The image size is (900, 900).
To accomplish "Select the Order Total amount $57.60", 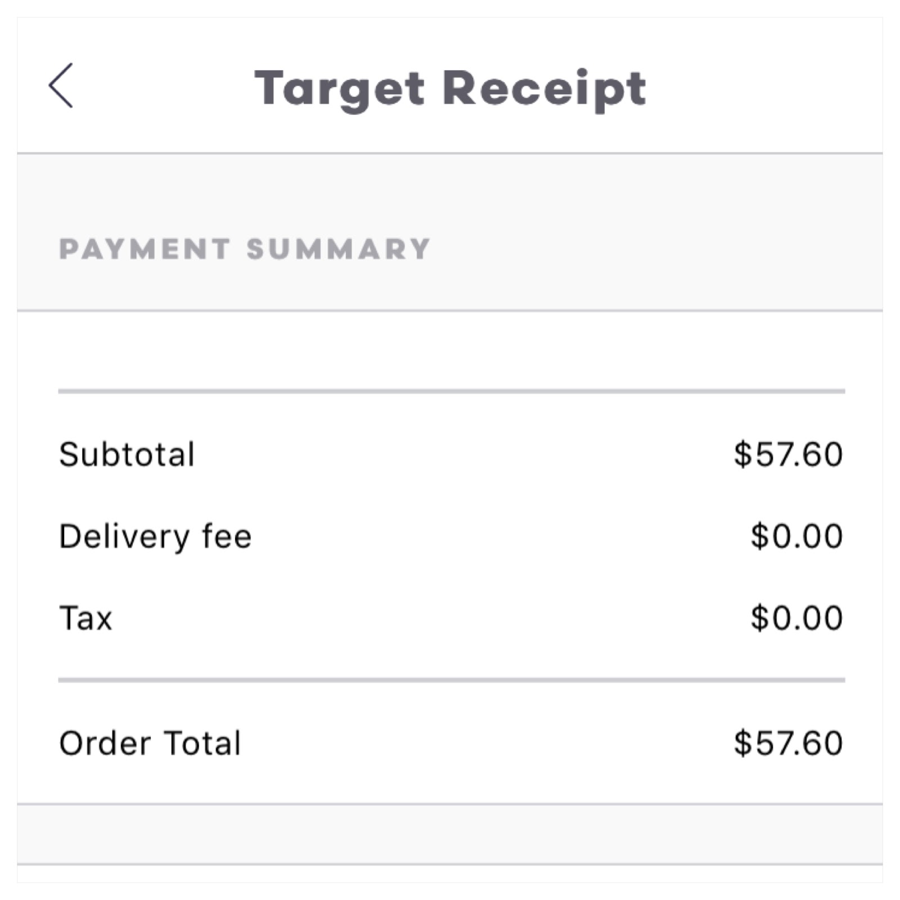I will 788,743.
